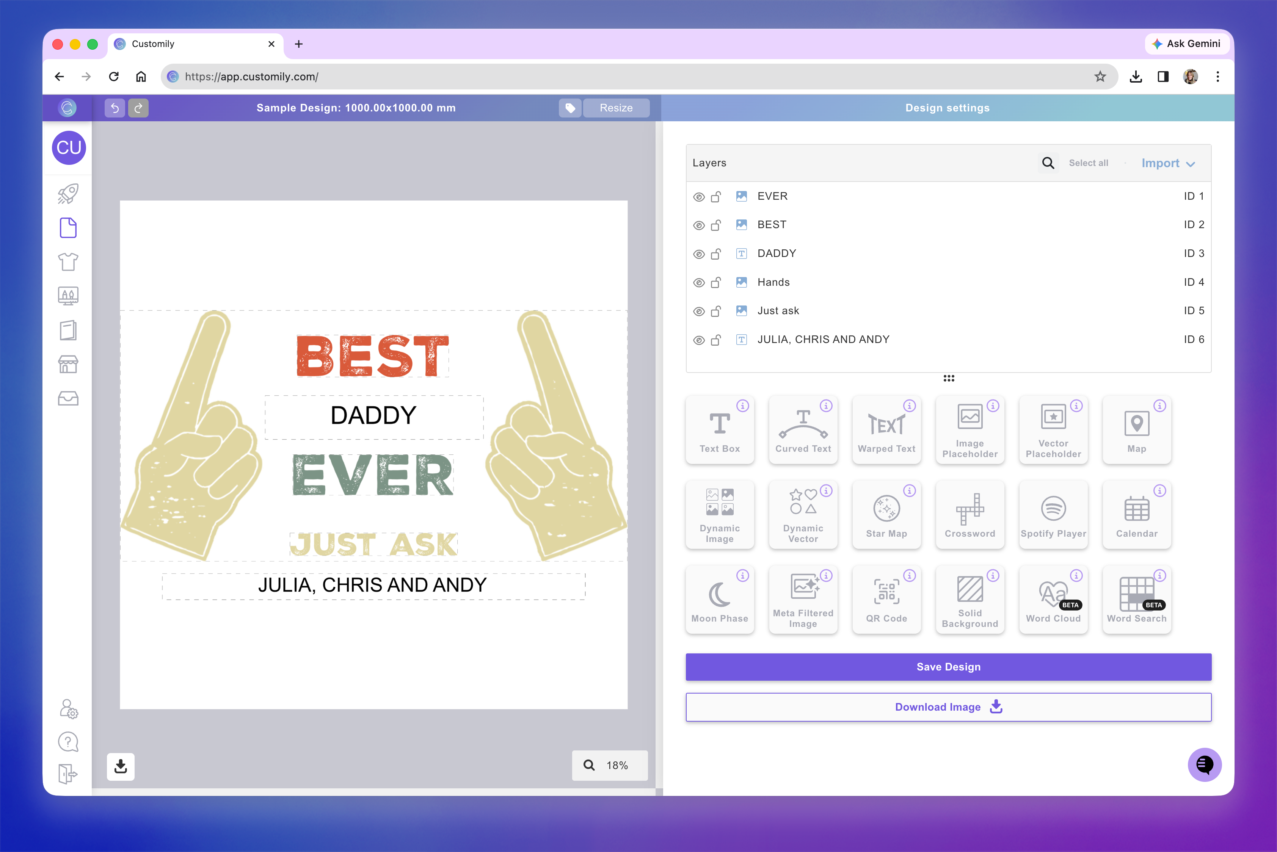Open user settings icon in sidebar

coord(69,709)
